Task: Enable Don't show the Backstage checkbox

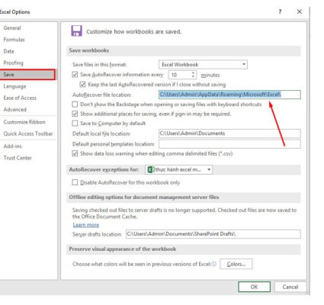Action: 75,104
